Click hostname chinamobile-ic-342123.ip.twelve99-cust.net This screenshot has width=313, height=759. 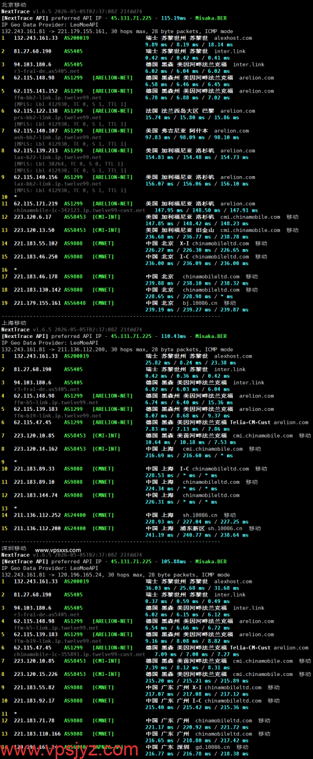(79, 210)
